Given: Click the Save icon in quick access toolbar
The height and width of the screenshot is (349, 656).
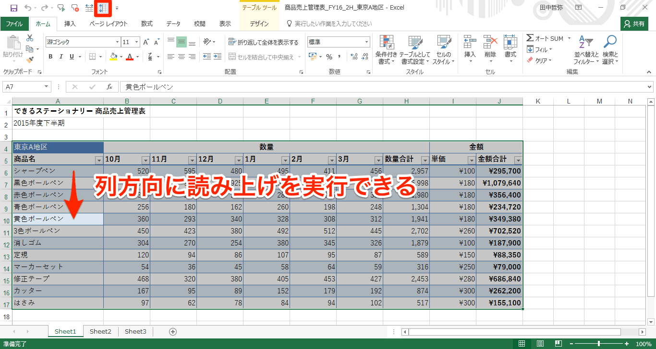Looking at the screenshot, I should [x=13, y=8].
